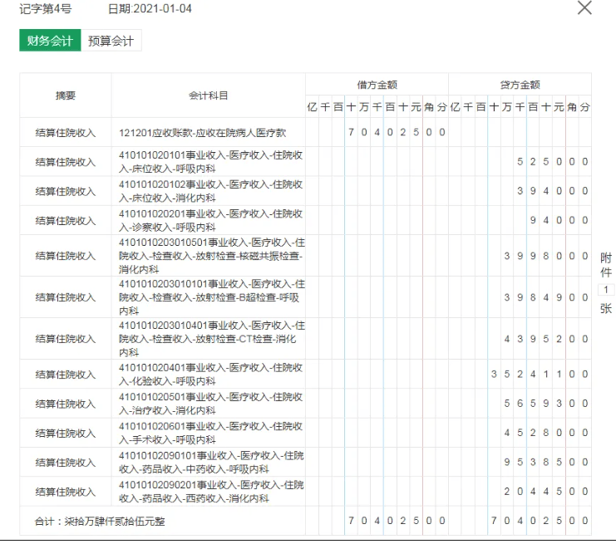
Task: Click the 附件 attachment count field
Action: click(x=606, y=290)
